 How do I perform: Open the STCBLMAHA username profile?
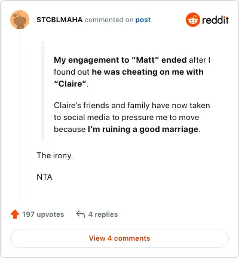pos(60,20)
